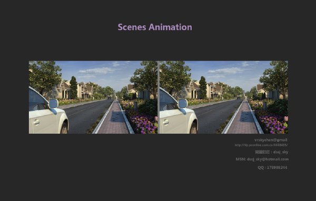This screenshot has height=201, width=316.
Task: Click the dssj_sky username line
Action: 271,152
